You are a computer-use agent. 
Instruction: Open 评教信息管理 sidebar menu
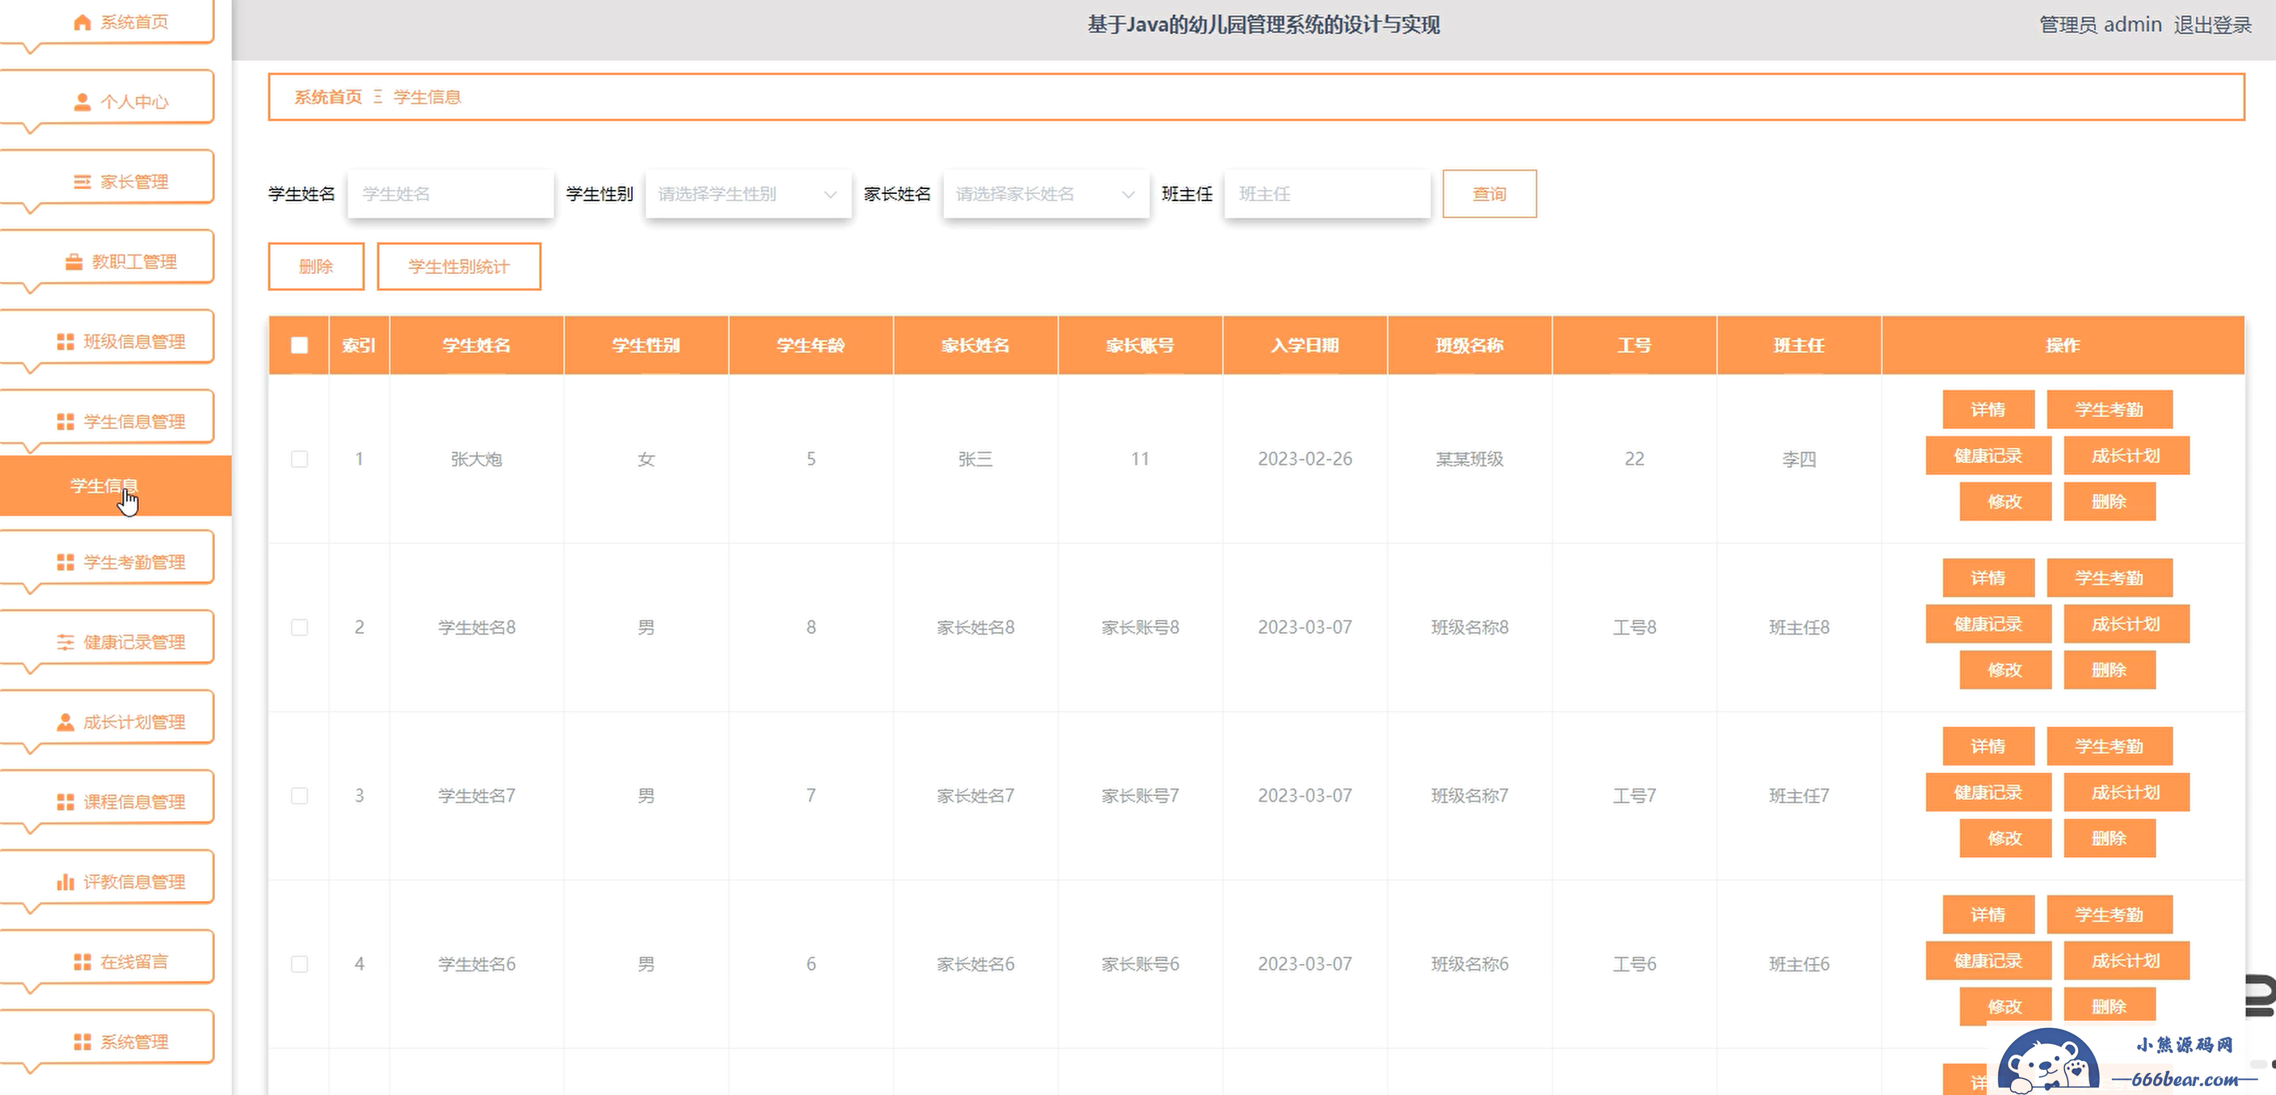coord(107,882)
